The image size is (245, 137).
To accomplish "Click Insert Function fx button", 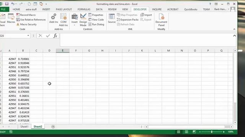I will point(55,36).
